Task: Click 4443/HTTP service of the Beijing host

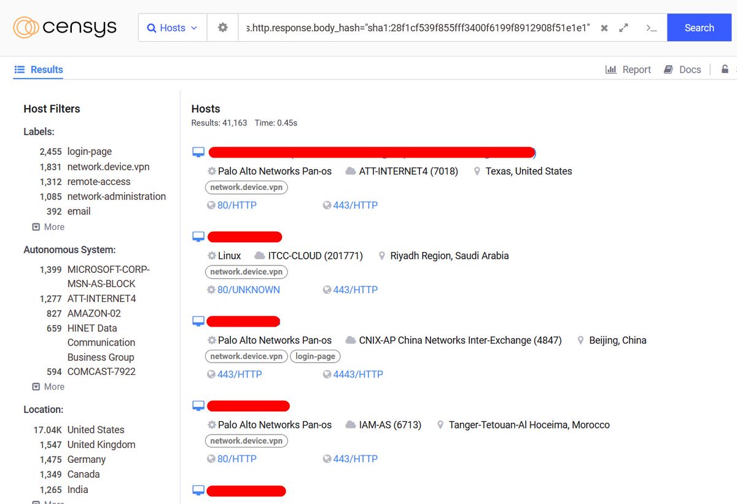Action: tap(353, 374)
